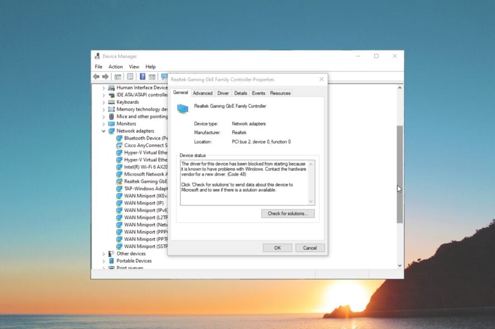
Task: Toggle the show/hide console tree toolbar icon
Action: point(118,76)
